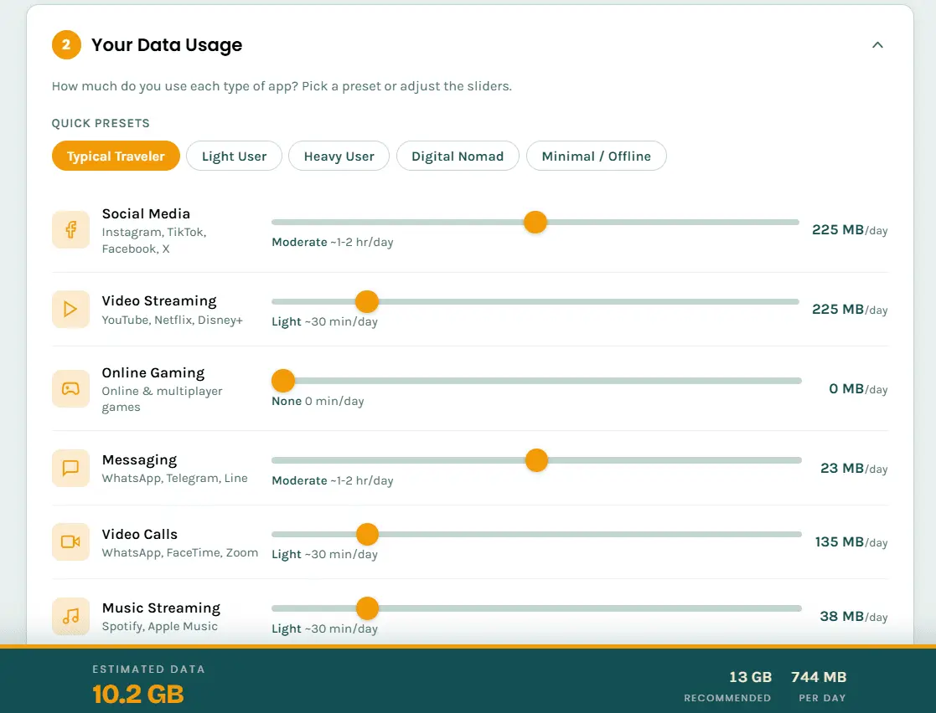The image size is (936, 713).
Task: Click the Social Media slider handle
Action: point(535,223)
